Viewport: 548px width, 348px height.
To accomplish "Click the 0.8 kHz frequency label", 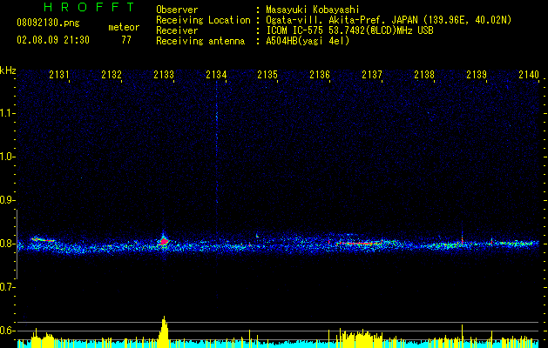I will click(6, 244).
